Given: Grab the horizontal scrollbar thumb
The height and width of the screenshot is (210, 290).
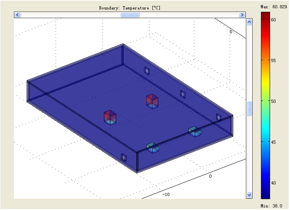Looking at the screenshot, I should [130, 15].
